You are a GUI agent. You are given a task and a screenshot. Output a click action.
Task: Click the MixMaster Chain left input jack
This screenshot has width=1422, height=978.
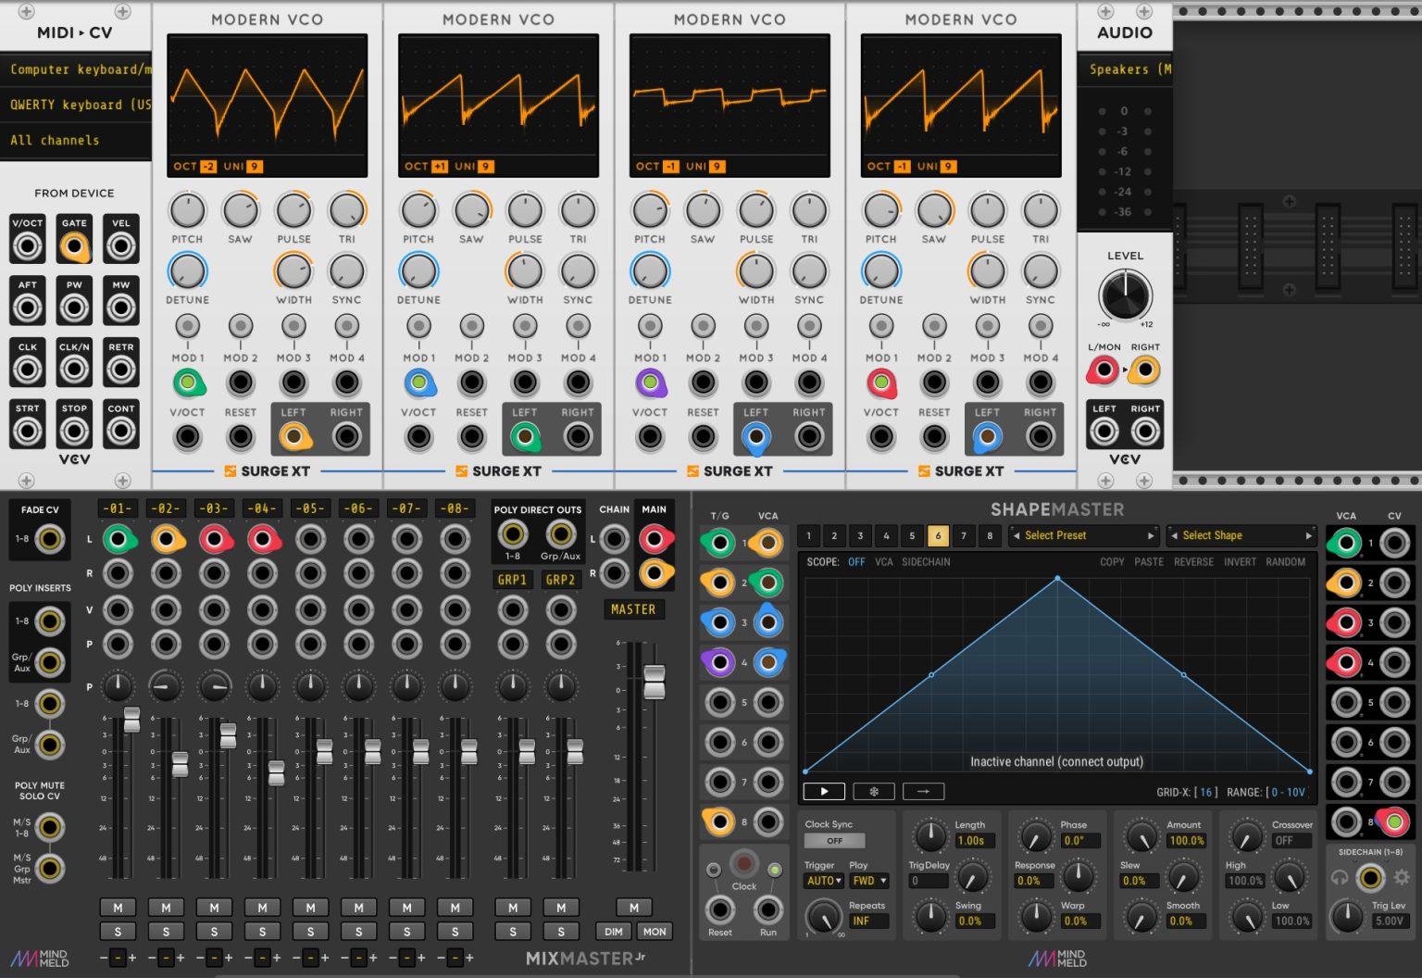click(614, 538)
